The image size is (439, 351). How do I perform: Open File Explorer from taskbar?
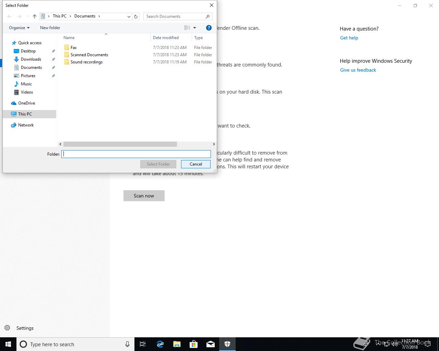click(x=177, y=344)
